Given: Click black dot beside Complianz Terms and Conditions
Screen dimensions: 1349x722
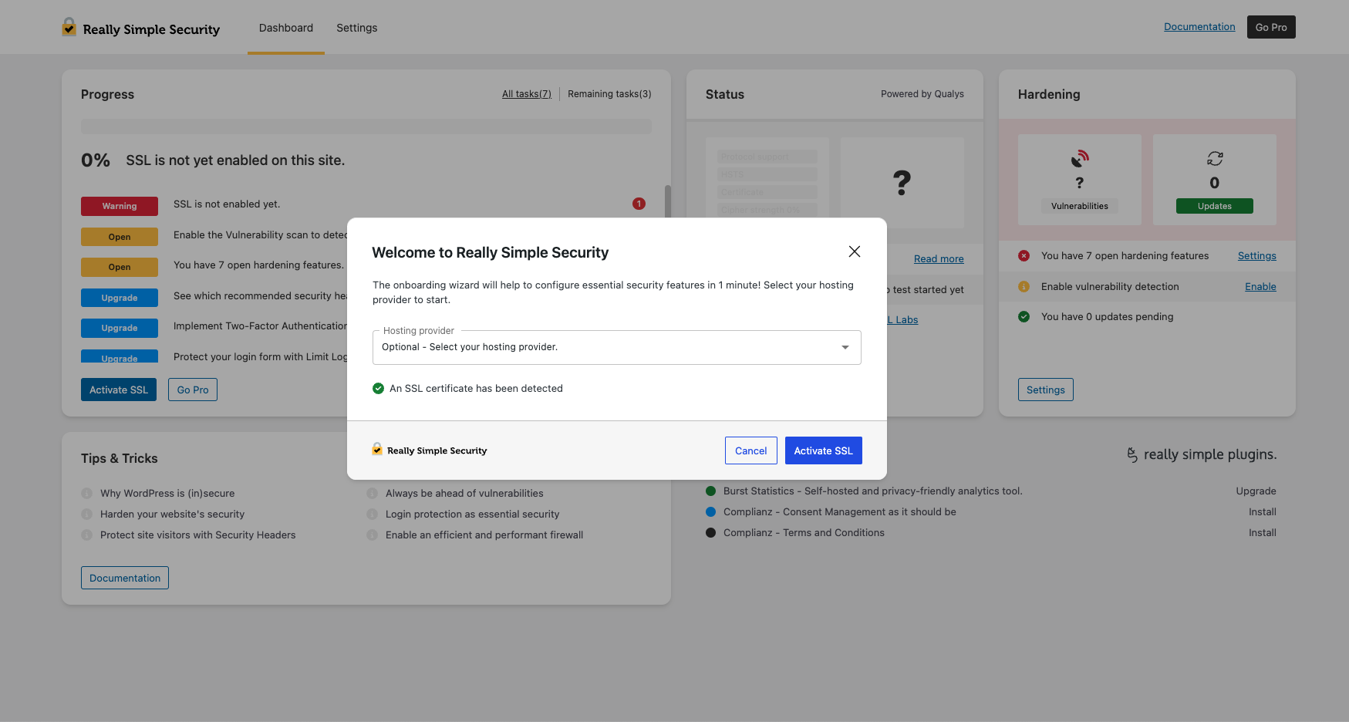Looking at the screenshot, I should pos(710,532).
